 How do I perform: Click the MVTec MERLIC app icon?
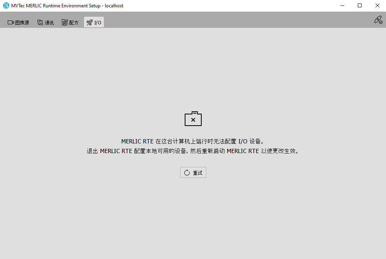click(6, 5)
